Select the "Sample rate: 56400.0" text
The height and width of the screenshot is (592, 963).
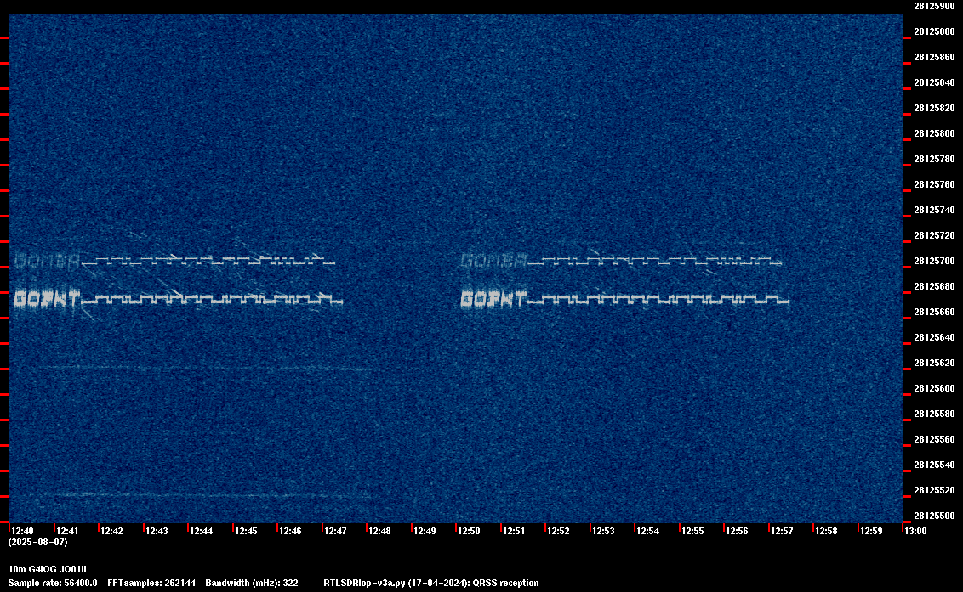(x=53, y=583)
